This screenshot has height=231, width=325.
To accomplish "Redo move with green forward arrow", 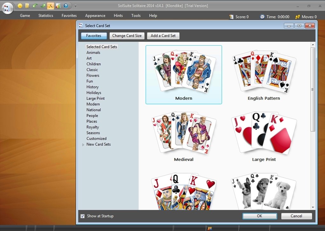I will [43, 6].
